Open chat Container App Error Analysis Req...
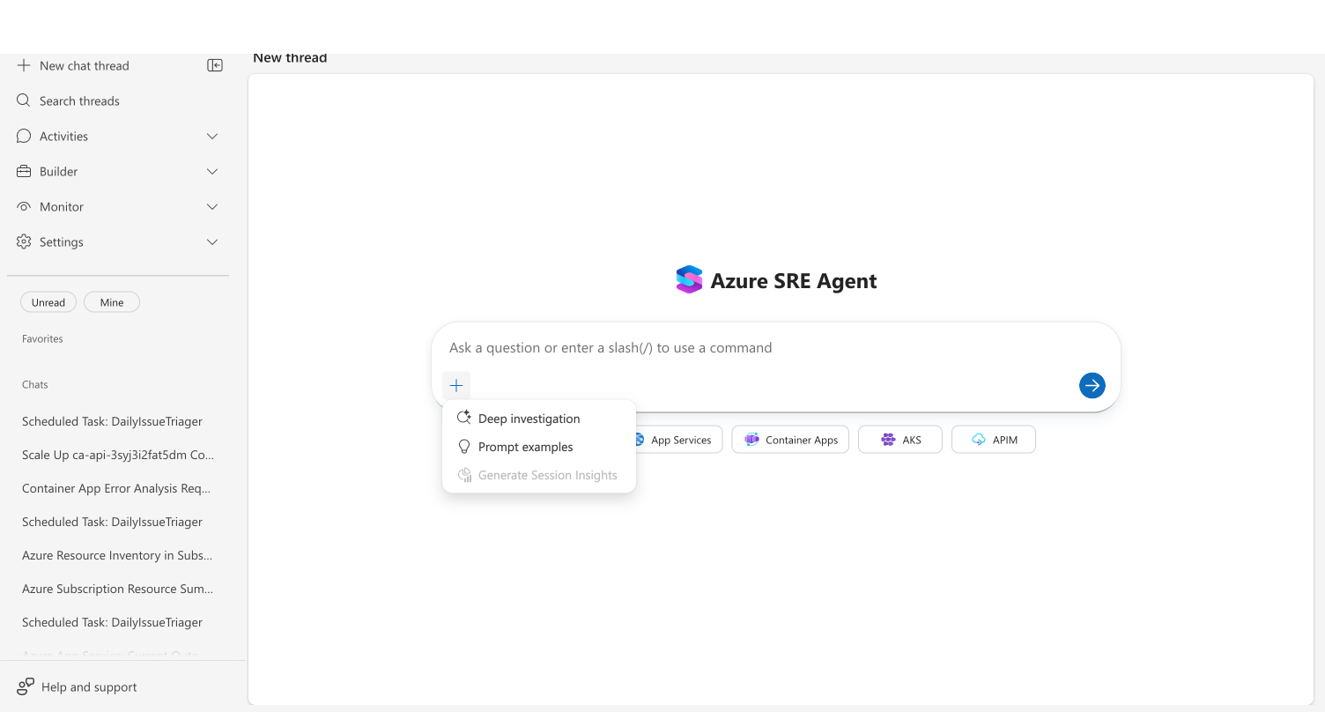1325x712 pixels. click(116, 488)
